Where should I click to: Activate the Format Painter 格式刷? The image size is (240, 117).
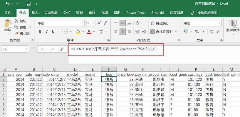(22, 34)
